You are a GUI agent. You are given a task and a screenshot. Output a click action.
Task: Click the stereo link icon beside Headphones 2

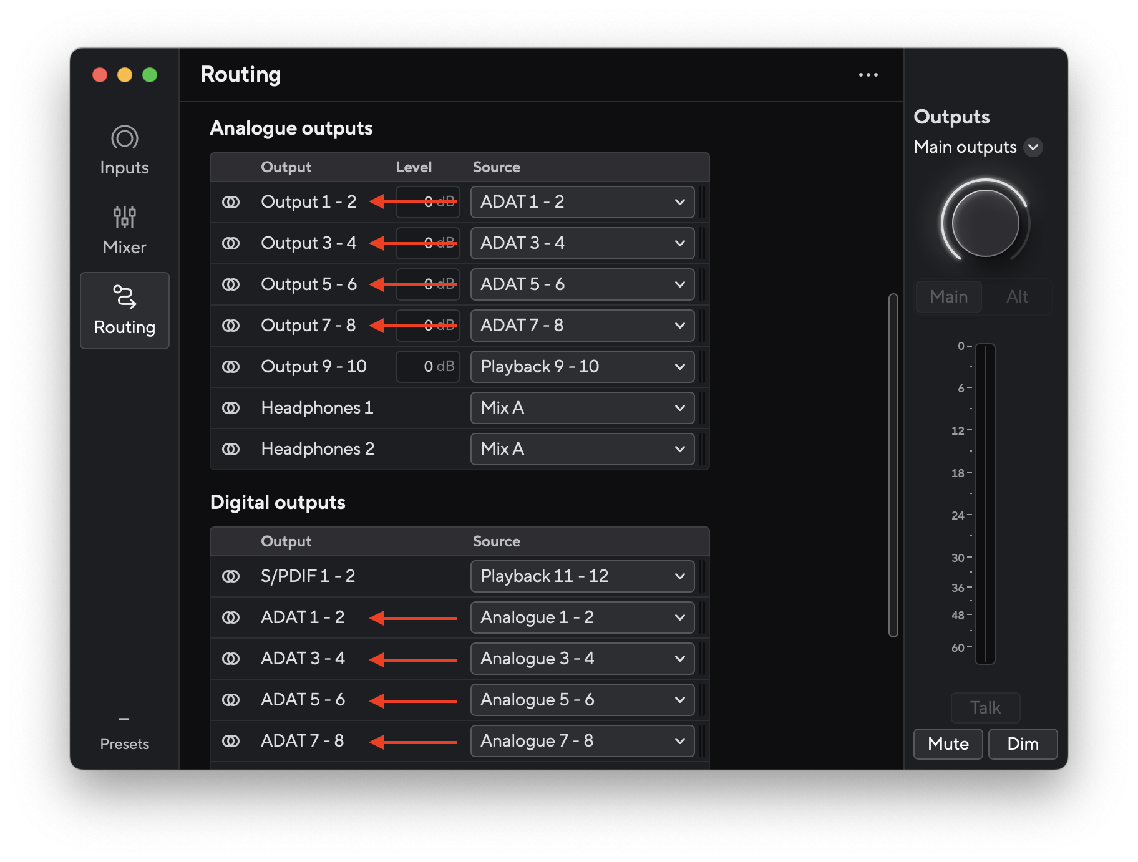[231, 448]
